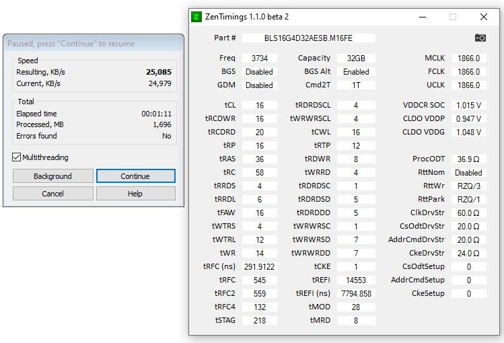Click the ClkDrvStr value 60.0 Ω
Viewport: 504px width, 343px height.
point(468,213)
